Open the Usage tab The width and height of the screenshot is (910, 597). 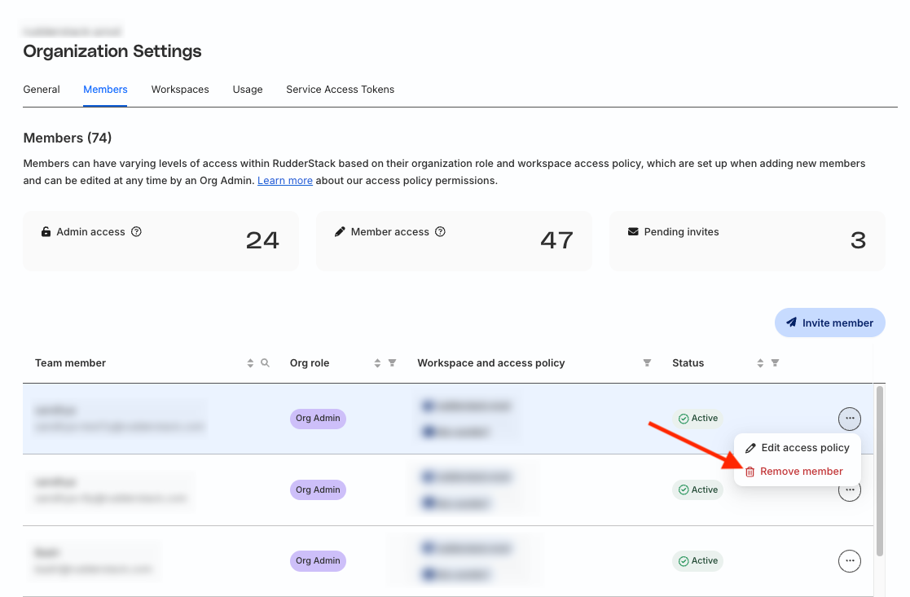tap(247, 90)
